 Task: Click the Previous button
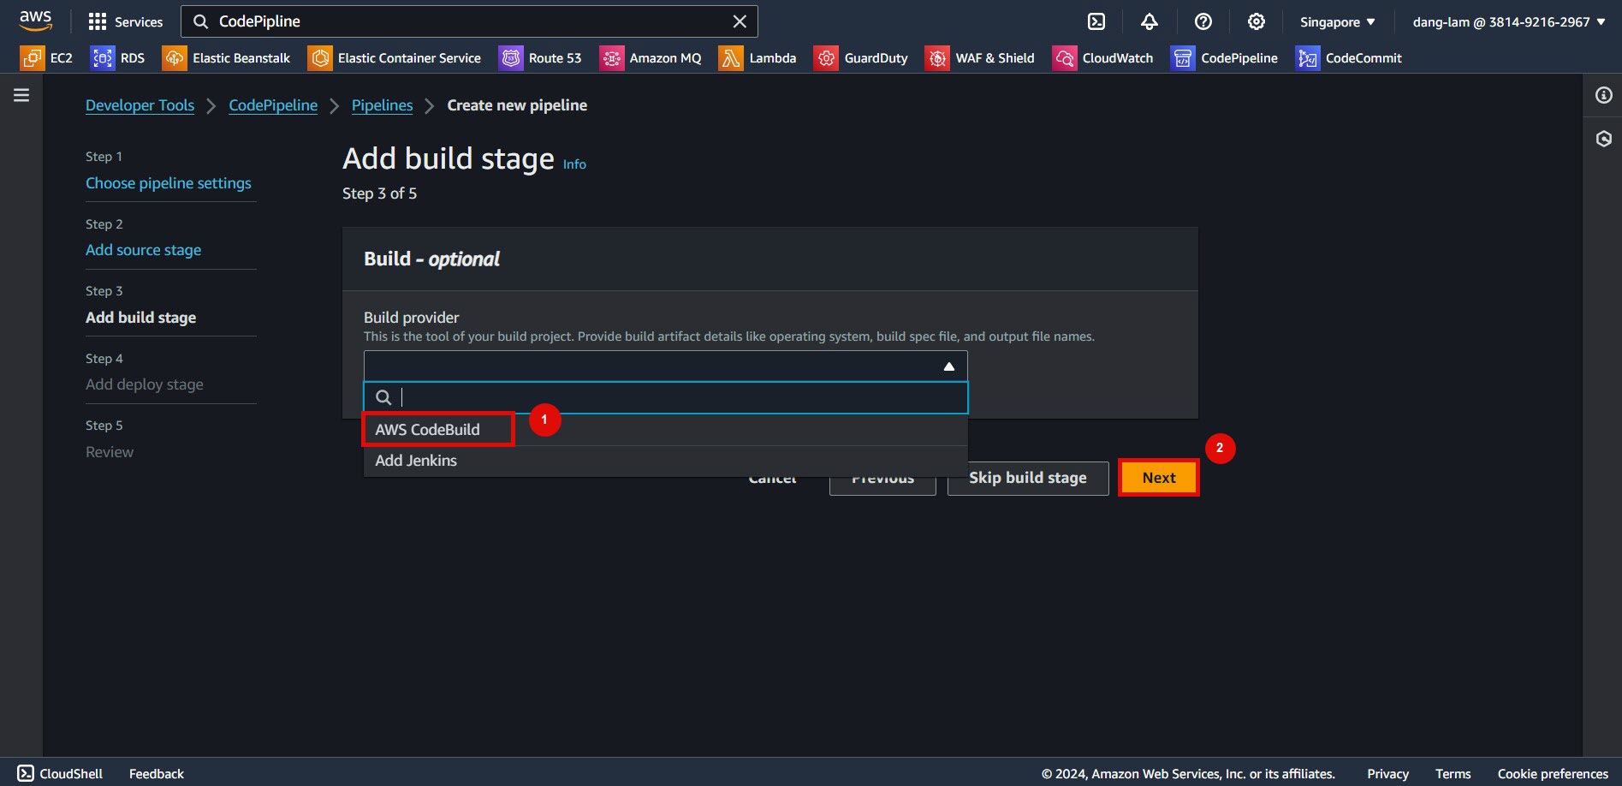click(882, 484)
